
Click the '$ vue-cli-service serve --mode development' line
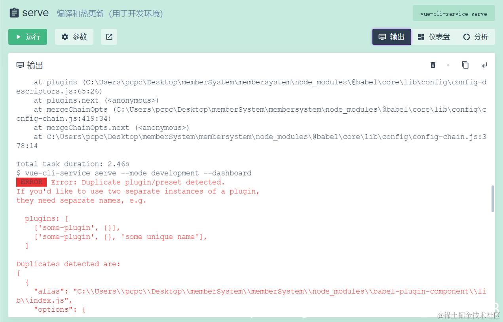click(134, 173)
